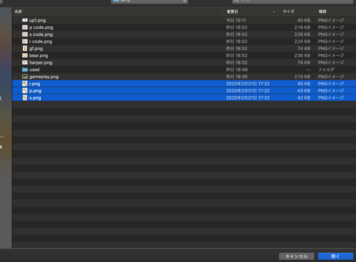The image size is (356, 262).
Task: Open the used folder icon
Action: click(x=25, y=70)
